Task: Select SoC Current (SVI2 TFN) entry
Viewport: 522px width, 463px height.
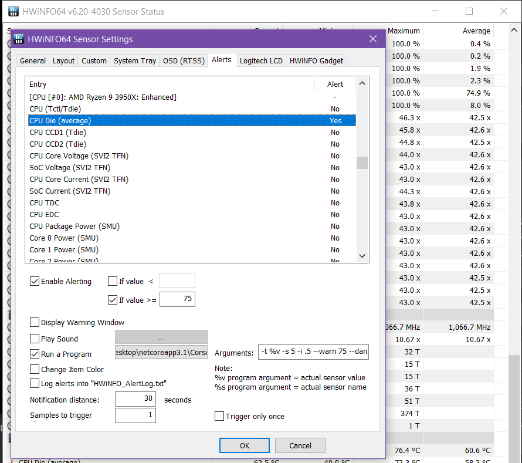Action: pyautogui.click(x=192, y=191)
